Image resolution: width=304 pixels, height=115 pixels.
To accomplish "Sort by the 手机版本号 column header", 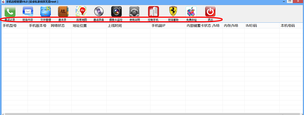I will click(39, 26).
